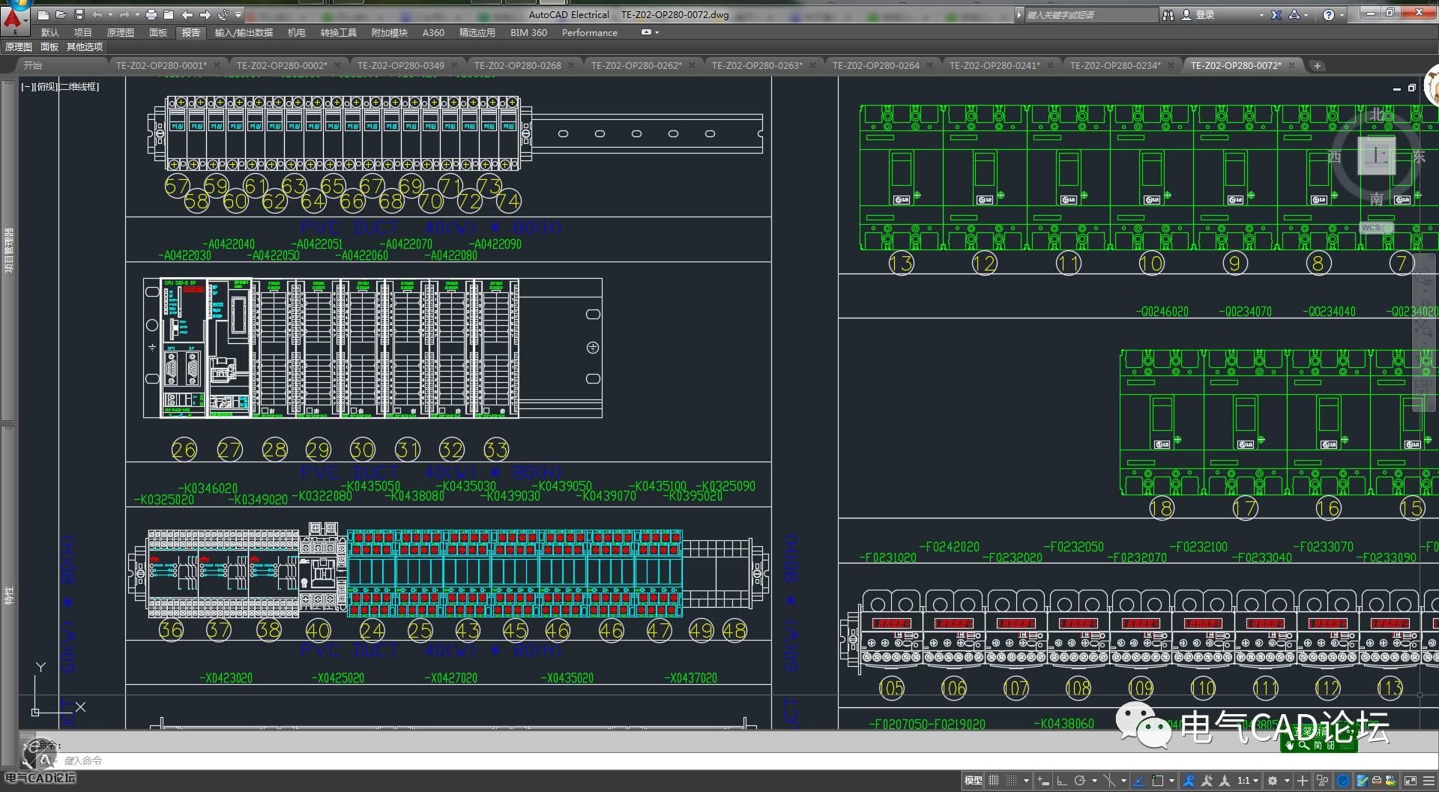Click the ViewCube 上 top face
The width and height of the screenshot is (1439, 792).
tap(1377, 156)
